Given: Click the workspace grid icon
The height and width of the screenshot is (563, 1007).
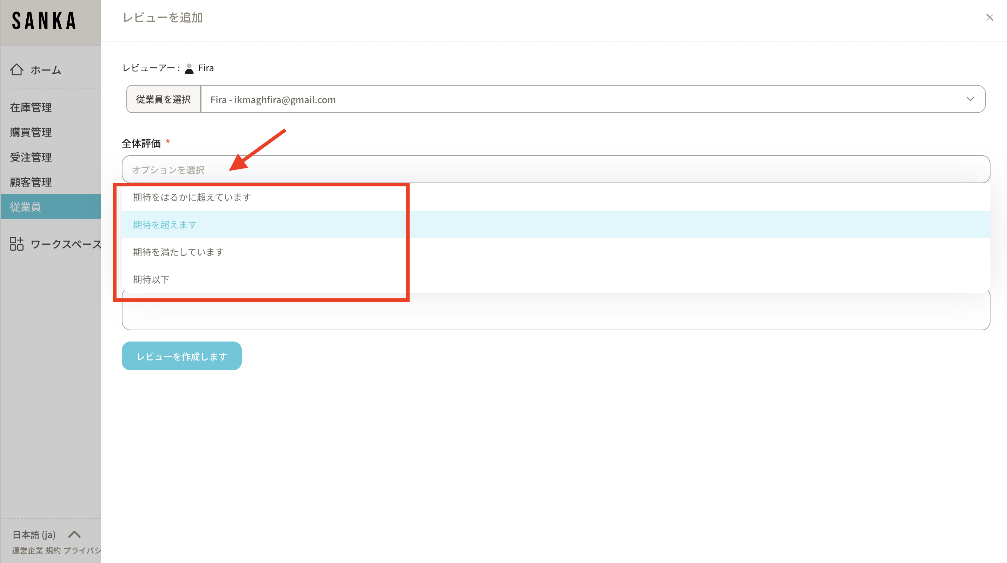Looking at the screenshot, I should coord(16,244).
